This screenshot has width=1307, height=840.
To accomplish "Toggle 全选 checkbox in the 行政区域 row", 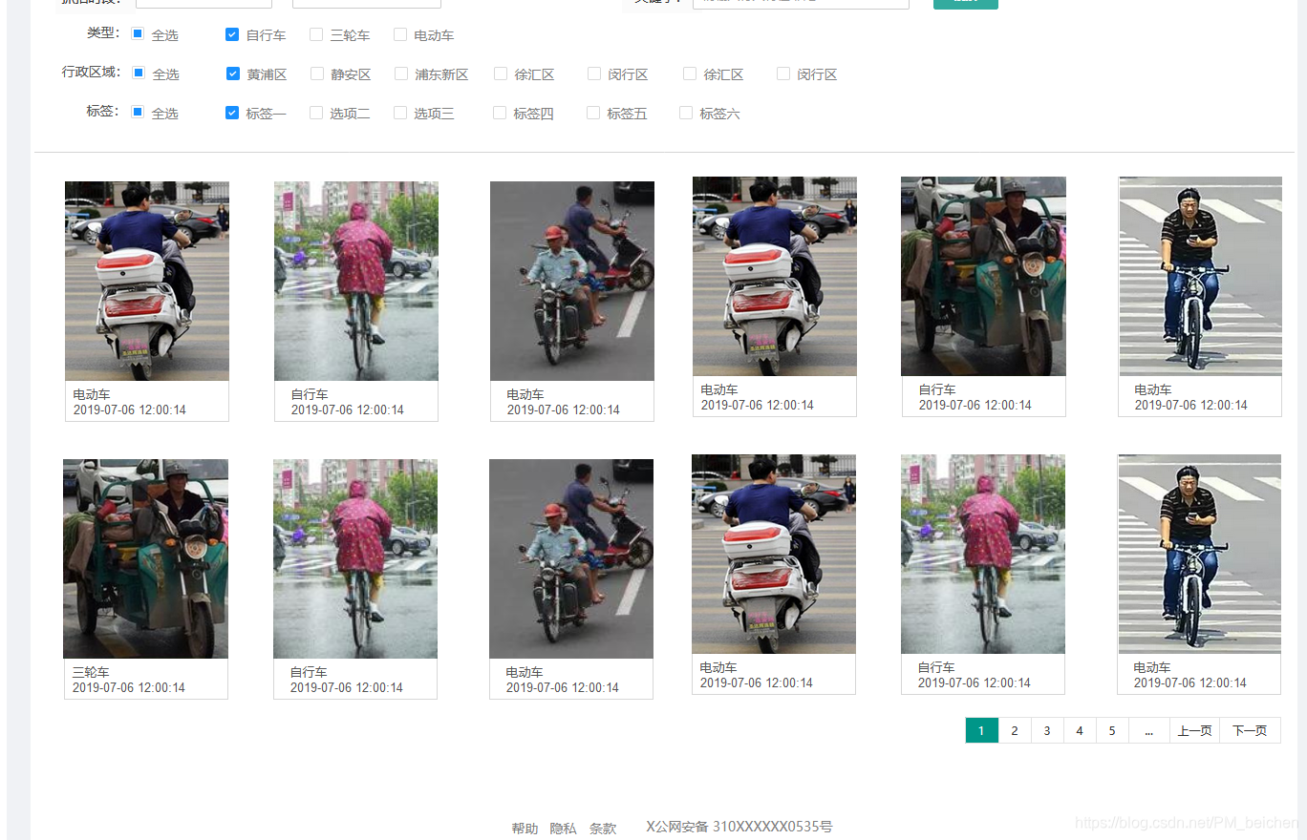I will [x=139, y=73].
